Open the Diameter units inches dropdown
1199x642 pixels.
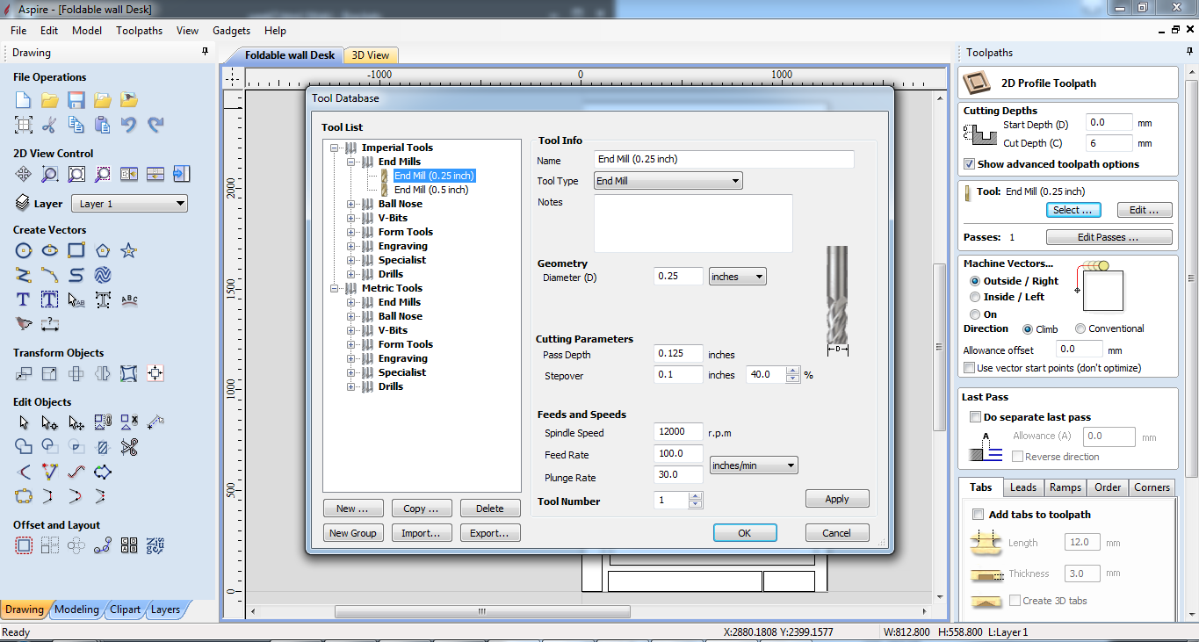pyautogui.click(x=738, y=277)
